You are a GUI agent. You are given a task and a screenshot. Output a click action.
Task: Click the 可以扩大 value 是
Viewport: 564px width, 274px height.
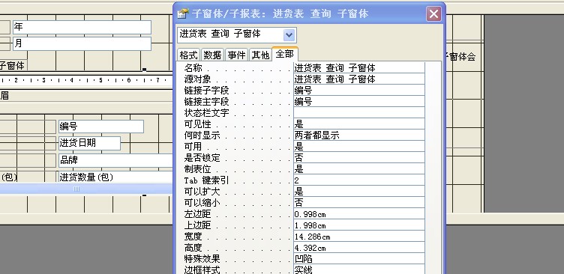[359, 192]
